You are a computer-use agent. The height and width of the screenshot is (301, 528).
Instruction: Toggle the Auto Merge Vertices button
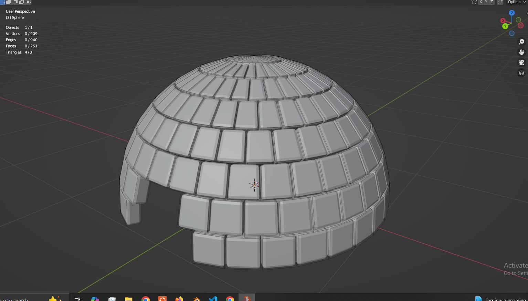coord(500,2)
